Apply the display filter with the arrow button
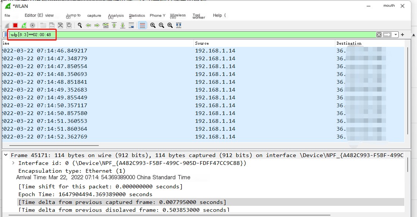This screenshot has width=417, height=217. [x=387, y=35]
